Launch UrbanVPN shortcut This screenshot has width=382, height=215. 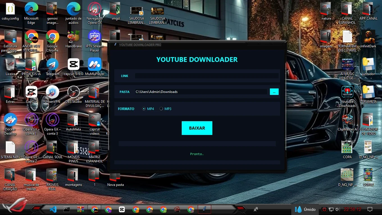click(53, 95)
